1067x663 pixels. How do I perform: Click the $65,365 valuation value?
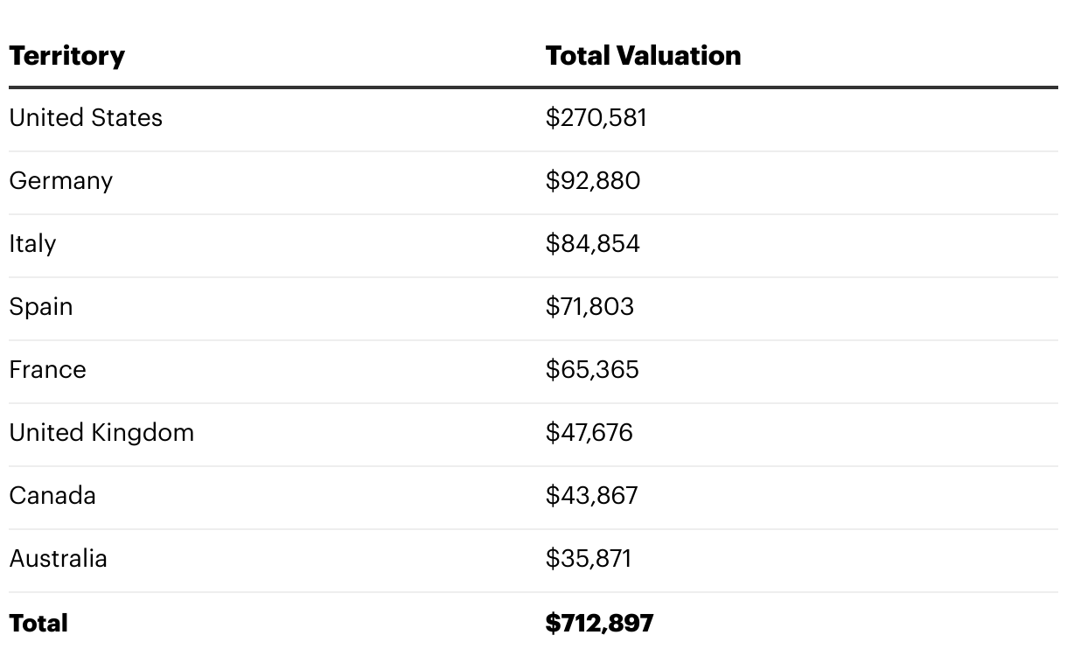pyautogui.click(x=592, y=370)
